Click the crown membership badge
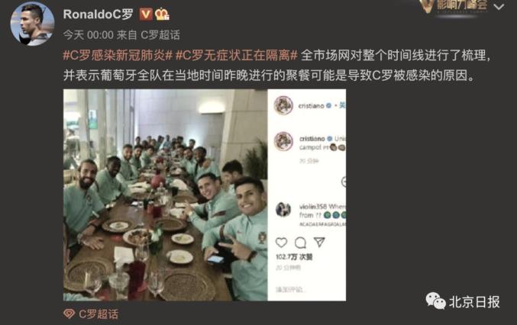The image size is (517, 325). click(x=162, y=14)
